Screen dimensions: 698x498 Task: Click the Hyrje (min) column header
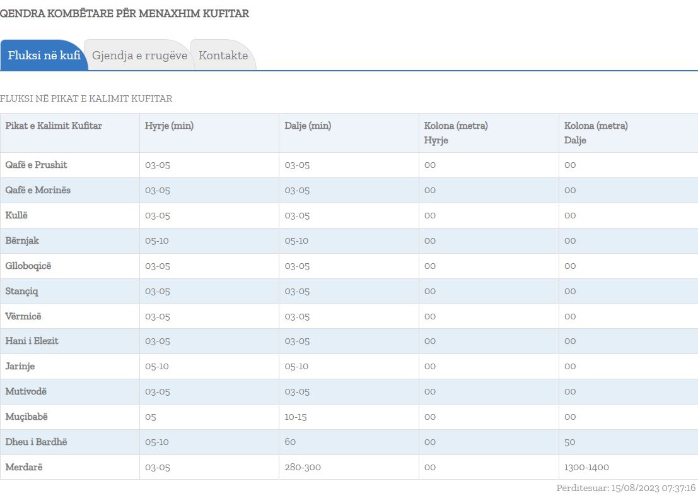pos(169,126)
